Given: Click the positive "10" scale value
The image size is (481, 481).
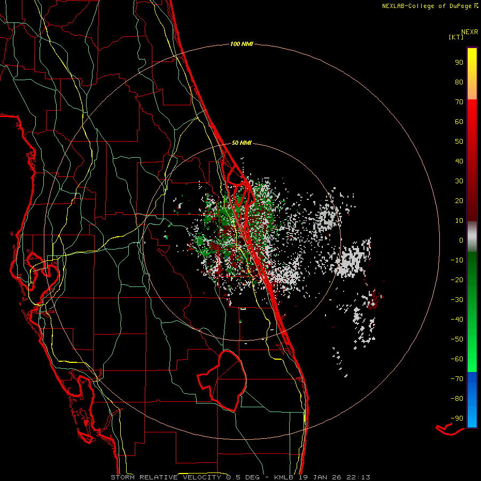Looking at the screenshot, I should [459, 221].
